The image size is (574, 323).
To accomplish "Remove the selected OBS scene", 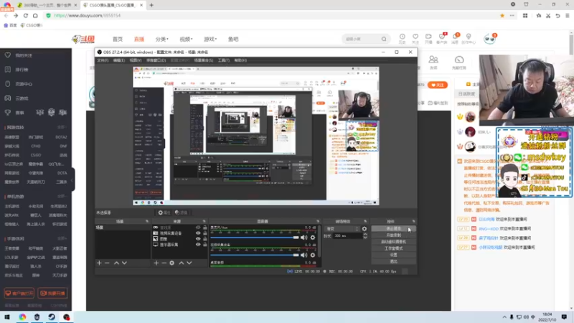I will click(x=107, y=263).
